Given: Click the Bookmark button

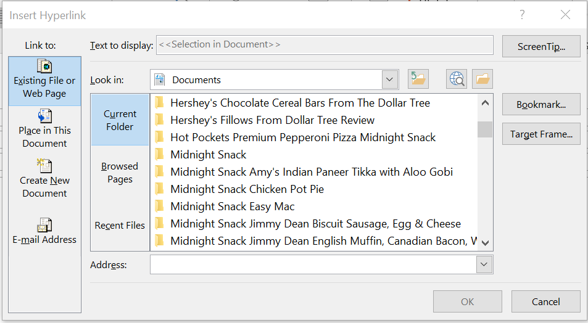Looking at the screenshot, I should [541, 104].
